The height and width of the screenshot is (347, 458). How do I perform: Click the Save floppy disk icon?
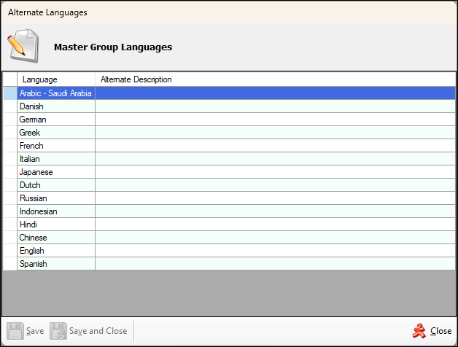pyautogui.click(x=15, y=331)
